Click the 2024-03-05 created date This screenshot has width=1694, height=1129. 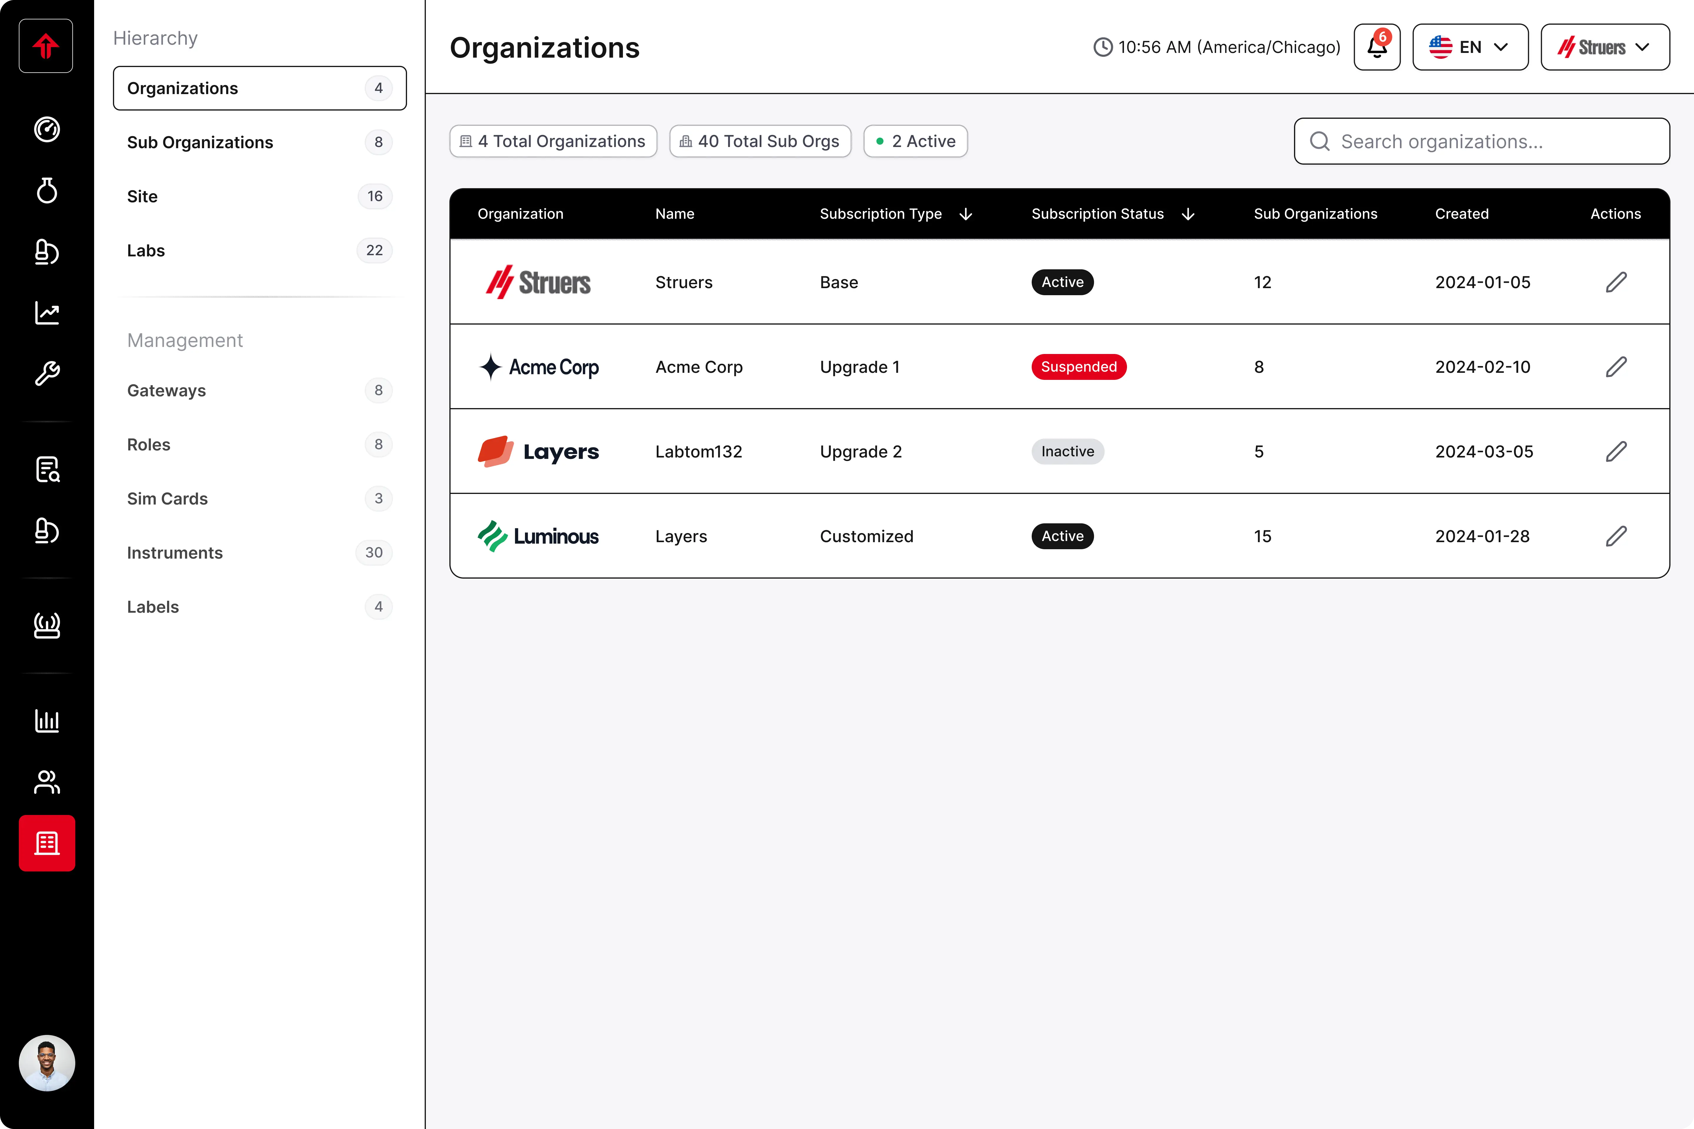[x=1484, y=452]
